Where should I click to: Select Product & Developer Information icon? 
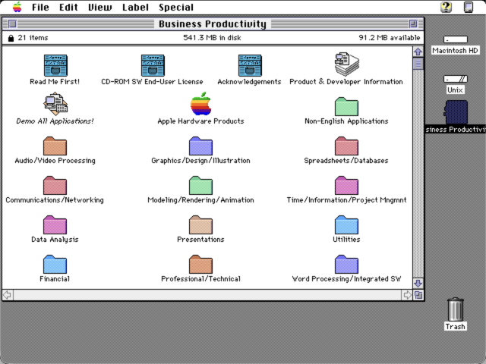point(346,64)
